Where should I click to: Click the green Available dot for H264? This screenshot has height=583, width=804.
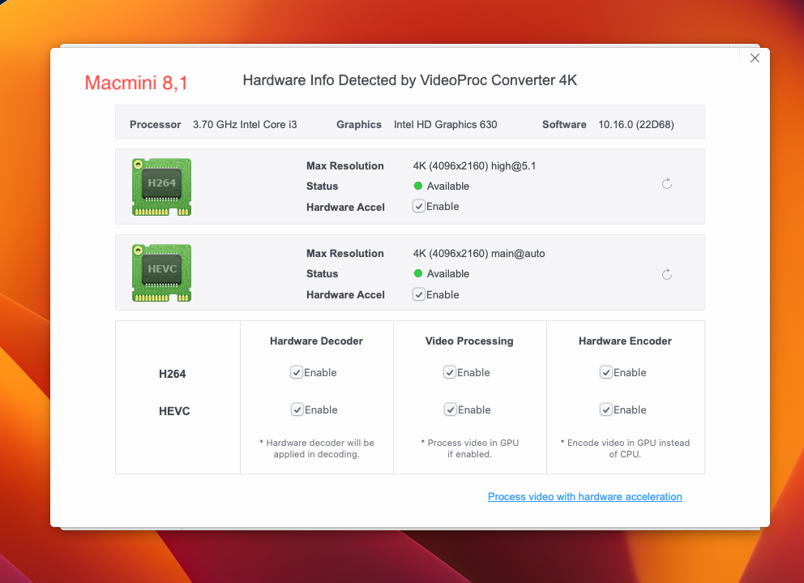[418, 186]
